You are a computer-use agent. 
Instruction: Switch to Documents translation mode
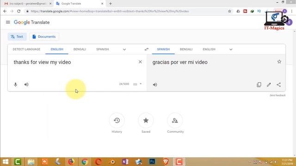pos(44,37)
